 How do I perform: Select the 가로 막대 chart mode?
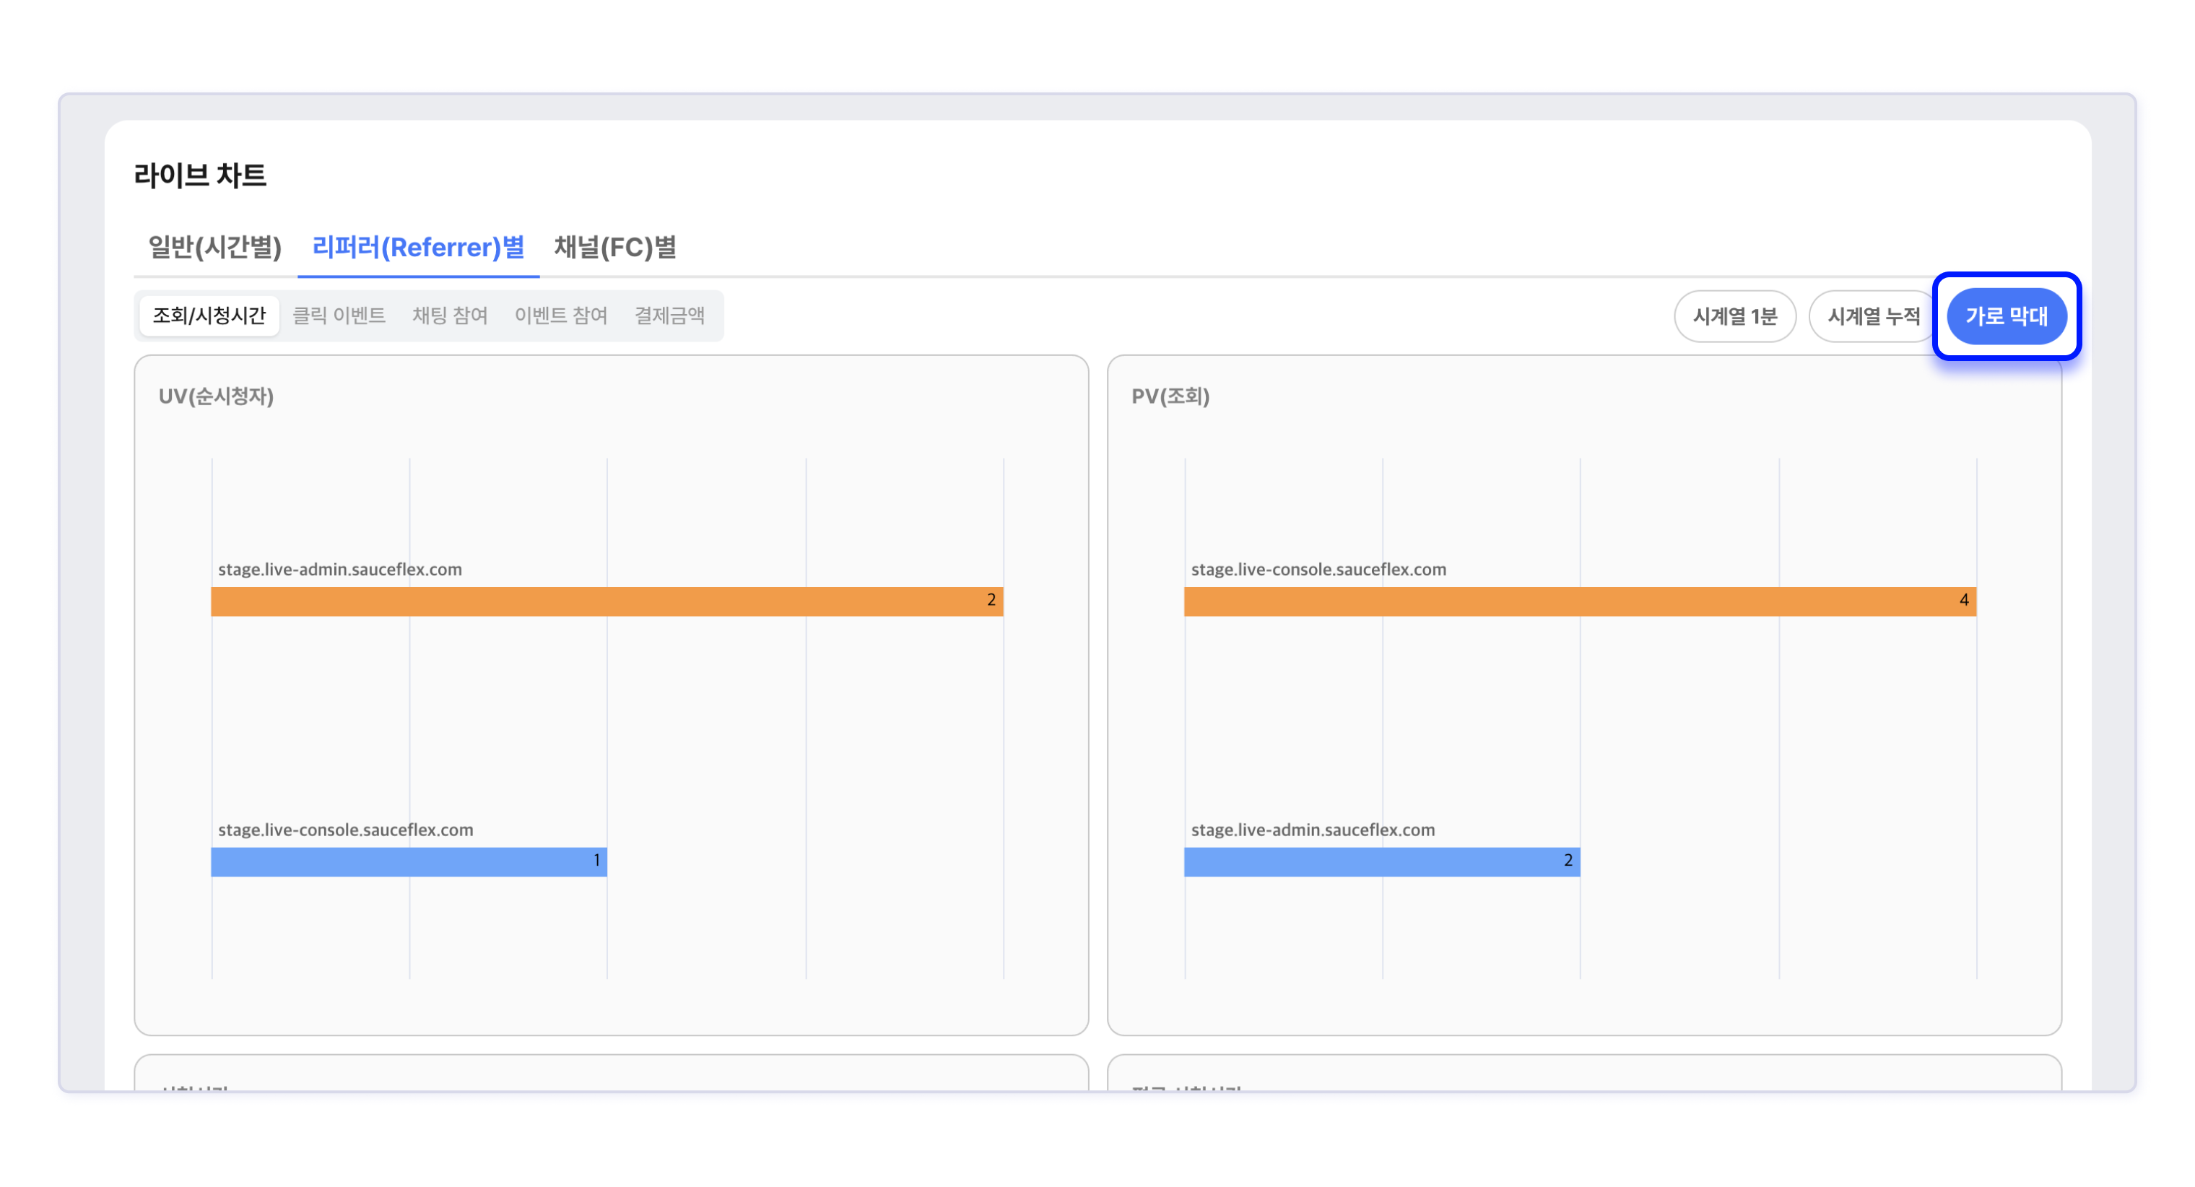[2006, 317]
